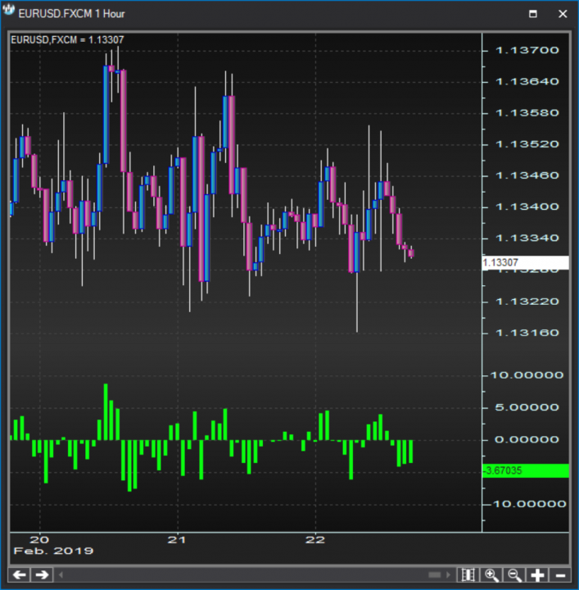Click the green indicator value tag -3.67035
This screenshot has height=590, width=579.
click(x=525, y=470)
